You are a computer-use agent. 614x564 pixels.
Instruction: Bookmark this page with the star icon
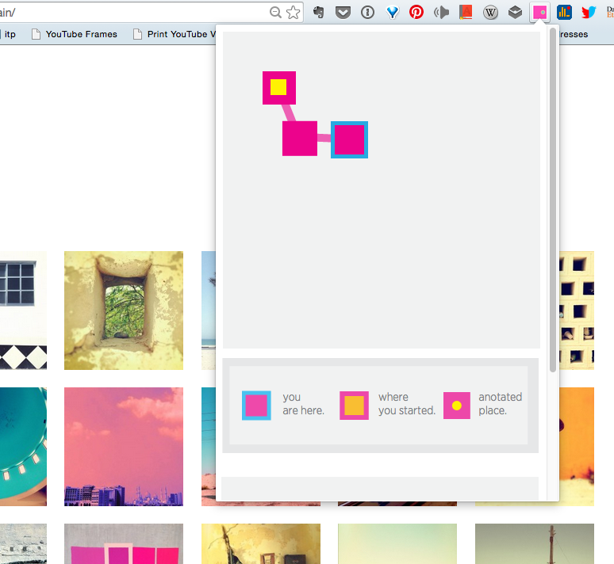pos(294,12)
